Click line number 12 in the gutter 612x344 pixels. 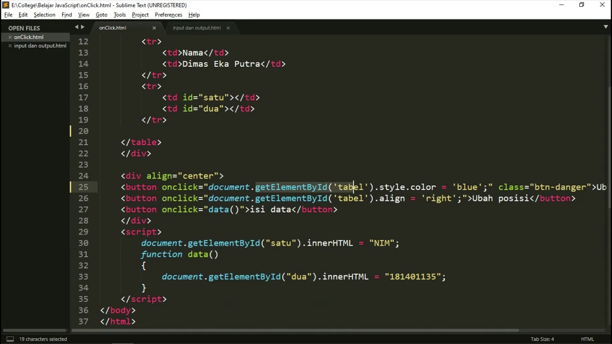[x=83, y=42]
